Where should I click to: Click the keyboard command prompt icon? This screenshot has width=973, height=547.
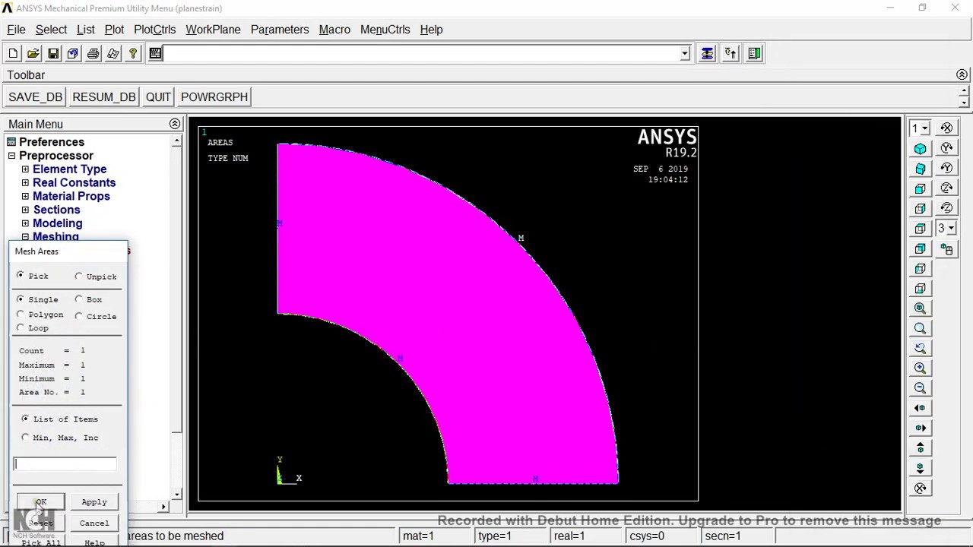tap(155, 53)
